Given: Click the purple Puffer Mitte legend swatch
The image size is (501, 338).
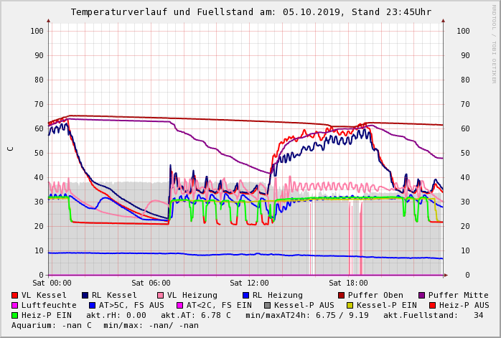Looking at the screenshot, I should [421, 295].
